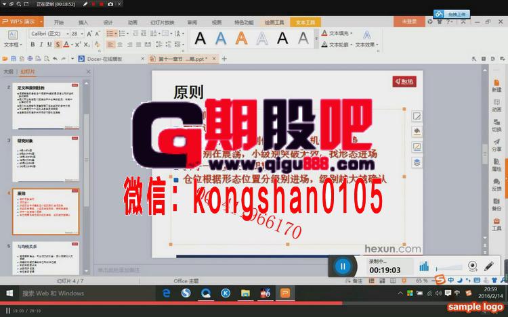Apply center paragraph alignment
The image size is (508, 317).
coord(120,44)
